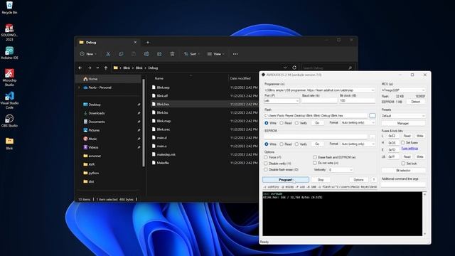Click the Bit selector button
Screen dimensions: 455x256
pos(403,171)
